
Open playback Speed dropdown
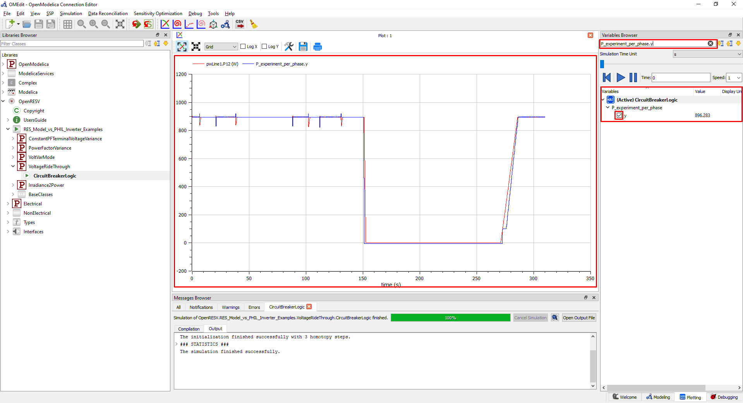pos(734,77)
